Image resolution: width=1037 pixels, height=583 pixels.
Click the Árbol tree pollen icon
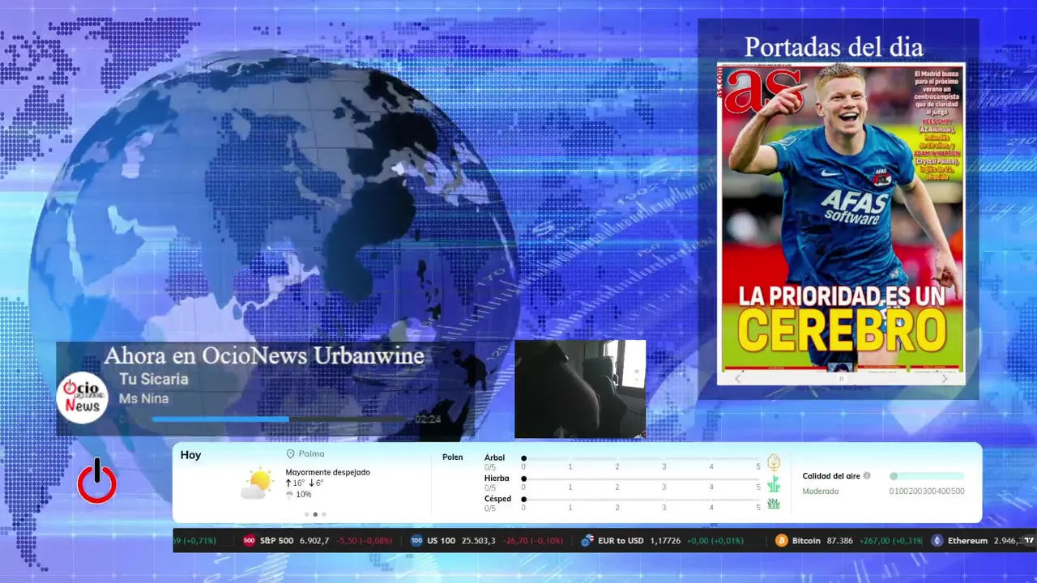pos(774,462)
